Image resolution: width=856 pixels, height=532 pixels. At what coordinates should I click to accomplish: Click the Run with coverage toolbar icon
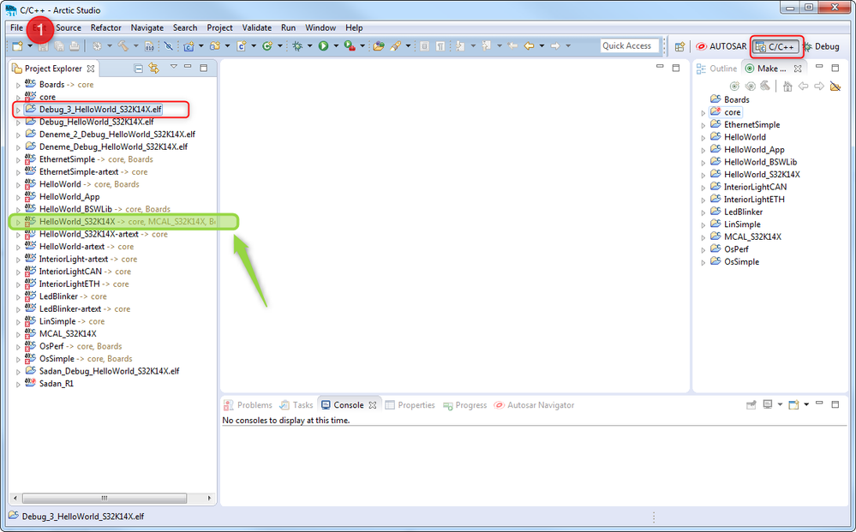(350, 46)
